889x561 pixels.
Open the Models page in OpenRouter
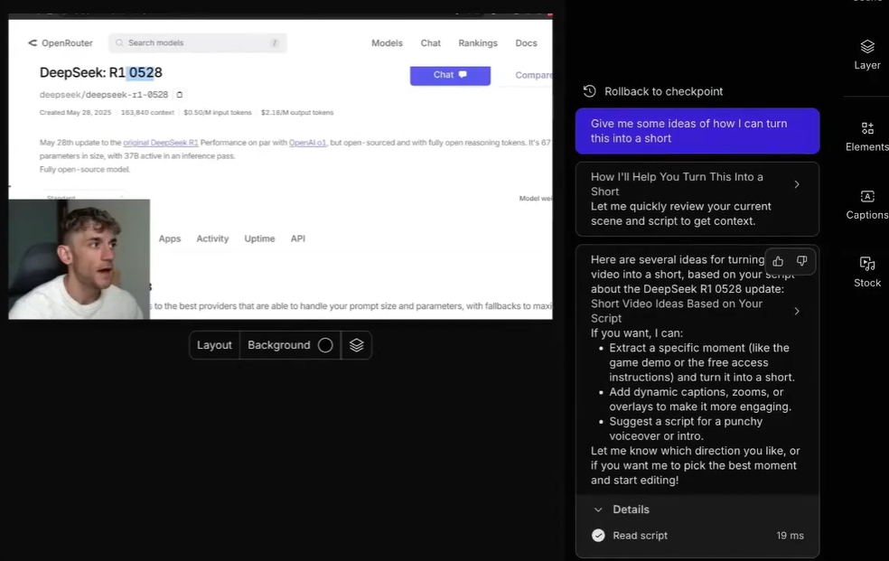pos(387,43)
